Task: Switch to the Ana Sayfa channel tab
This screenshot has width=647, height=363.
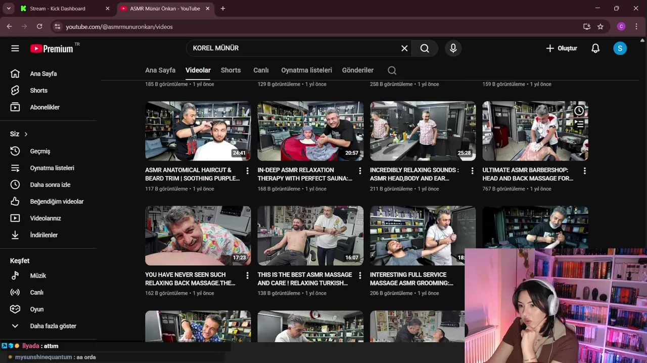Action: pos(160,71)
